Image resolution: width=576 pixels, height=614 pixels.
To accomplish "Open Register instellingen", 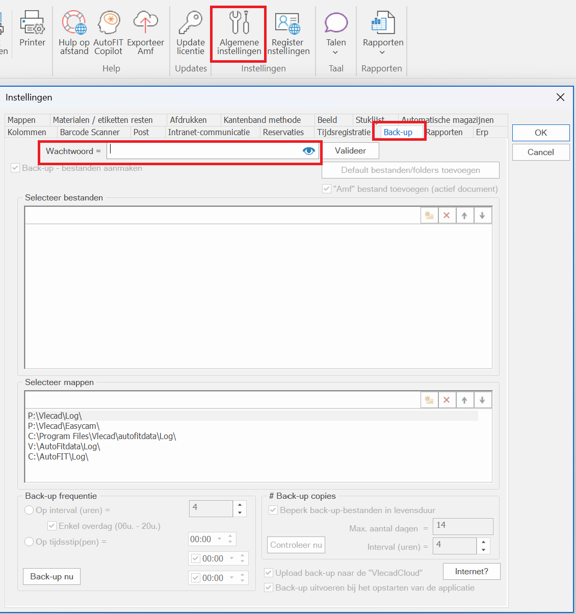I will click(x=287, y=33).
